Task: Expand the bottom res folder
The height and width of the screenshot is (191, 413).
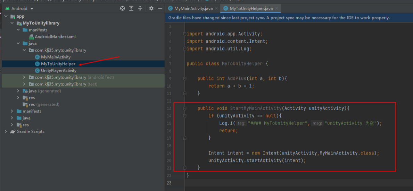Action: coord(12,125)
